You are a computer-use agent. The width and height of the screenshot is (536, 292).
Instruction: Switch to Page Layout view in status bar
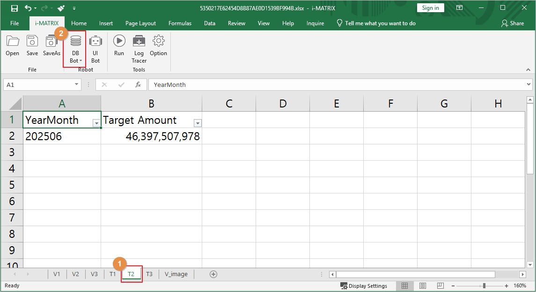coord(423,286)
